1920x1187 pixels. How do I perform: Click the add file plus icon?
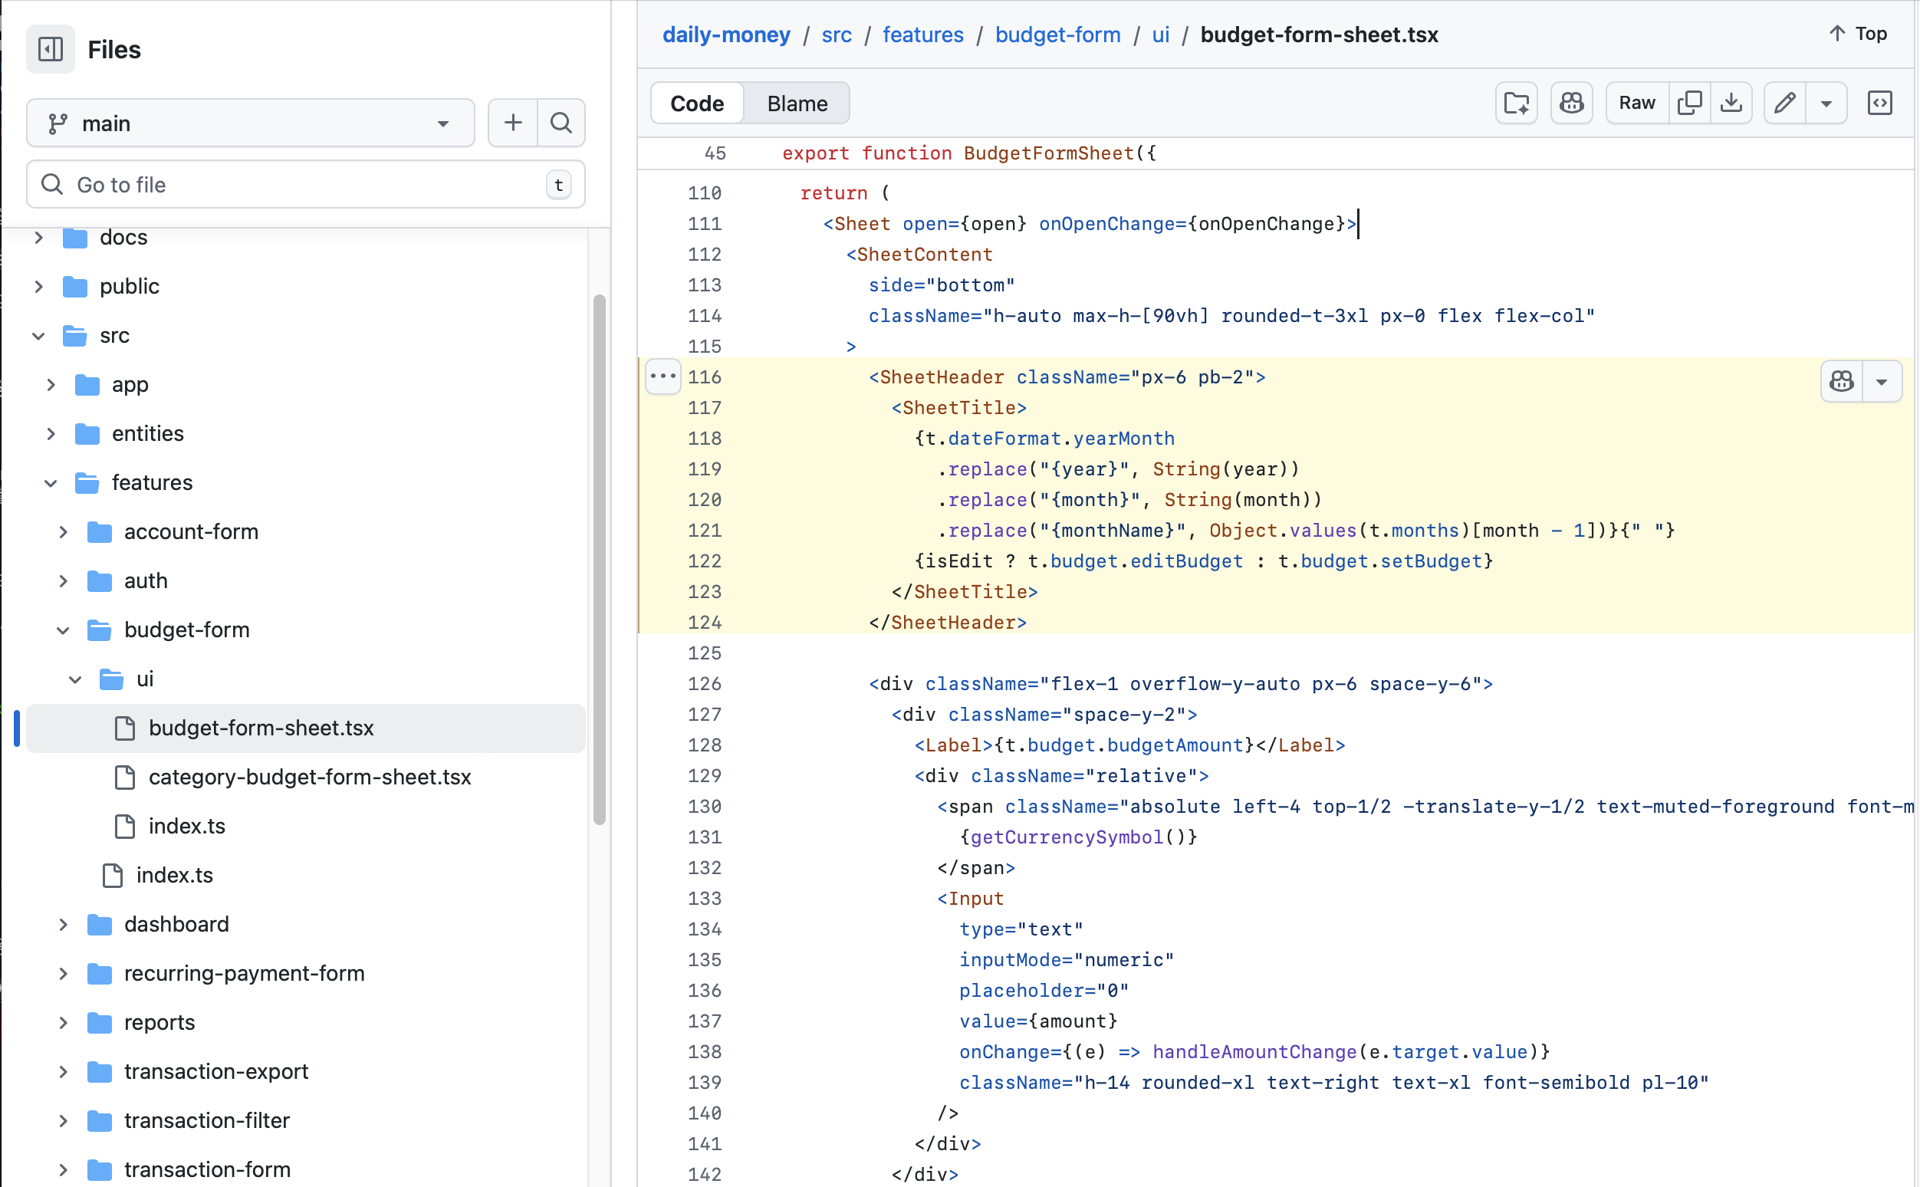click(x=512, y=123)
